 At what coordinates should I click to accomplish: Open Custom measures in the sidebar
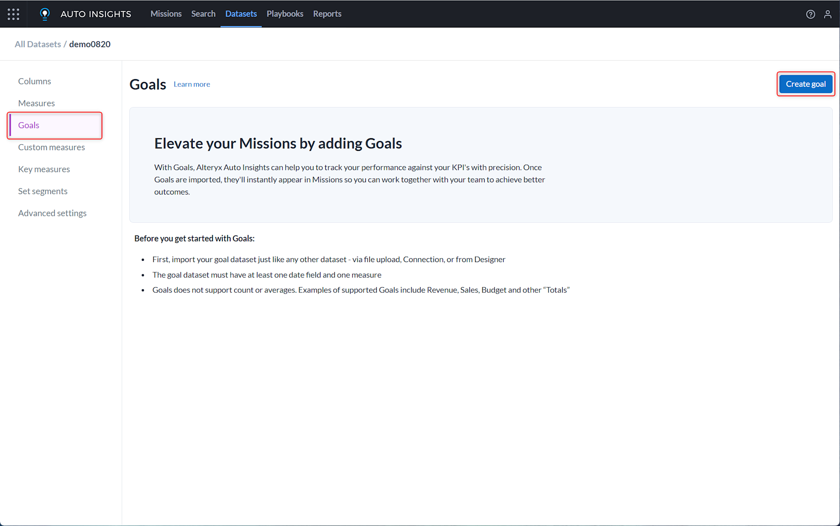click(x=52, y=147)
